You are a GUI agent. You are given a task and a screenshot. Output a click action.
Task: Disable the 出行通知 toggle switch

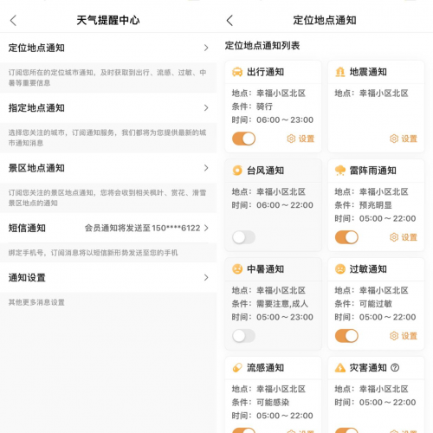coord(244,139)
